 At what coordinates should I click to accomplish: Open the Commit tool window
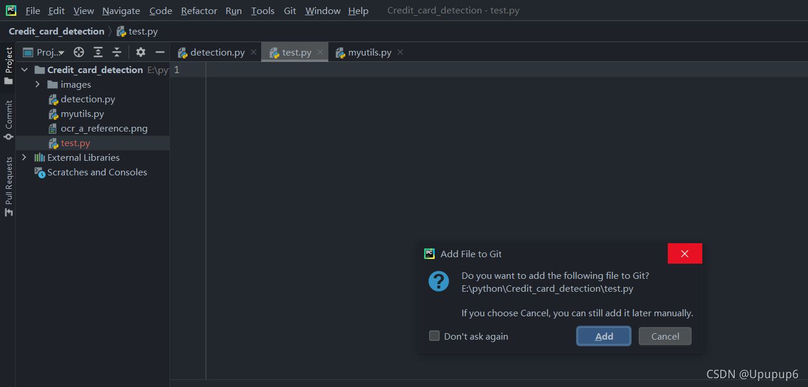click(8, 119)
